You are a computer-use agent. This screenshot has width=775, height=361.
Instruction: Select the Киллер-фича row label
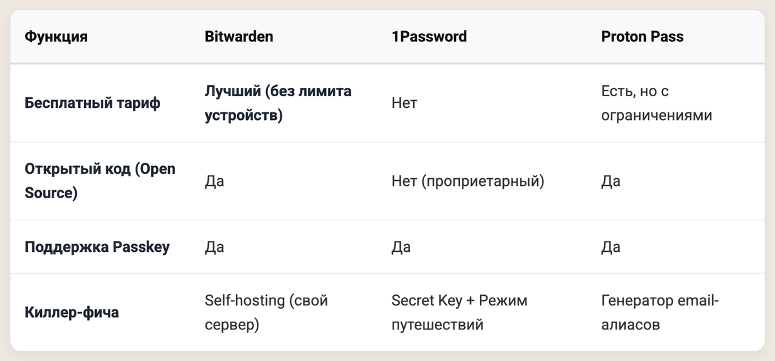coord(72,313)
